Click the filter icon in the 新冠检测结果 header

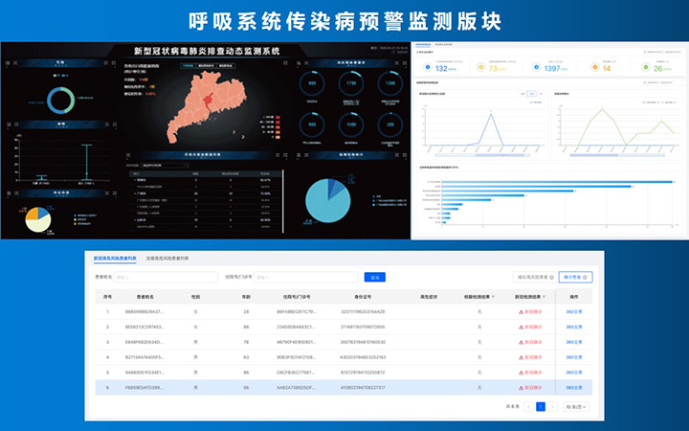tap(545, 297)
